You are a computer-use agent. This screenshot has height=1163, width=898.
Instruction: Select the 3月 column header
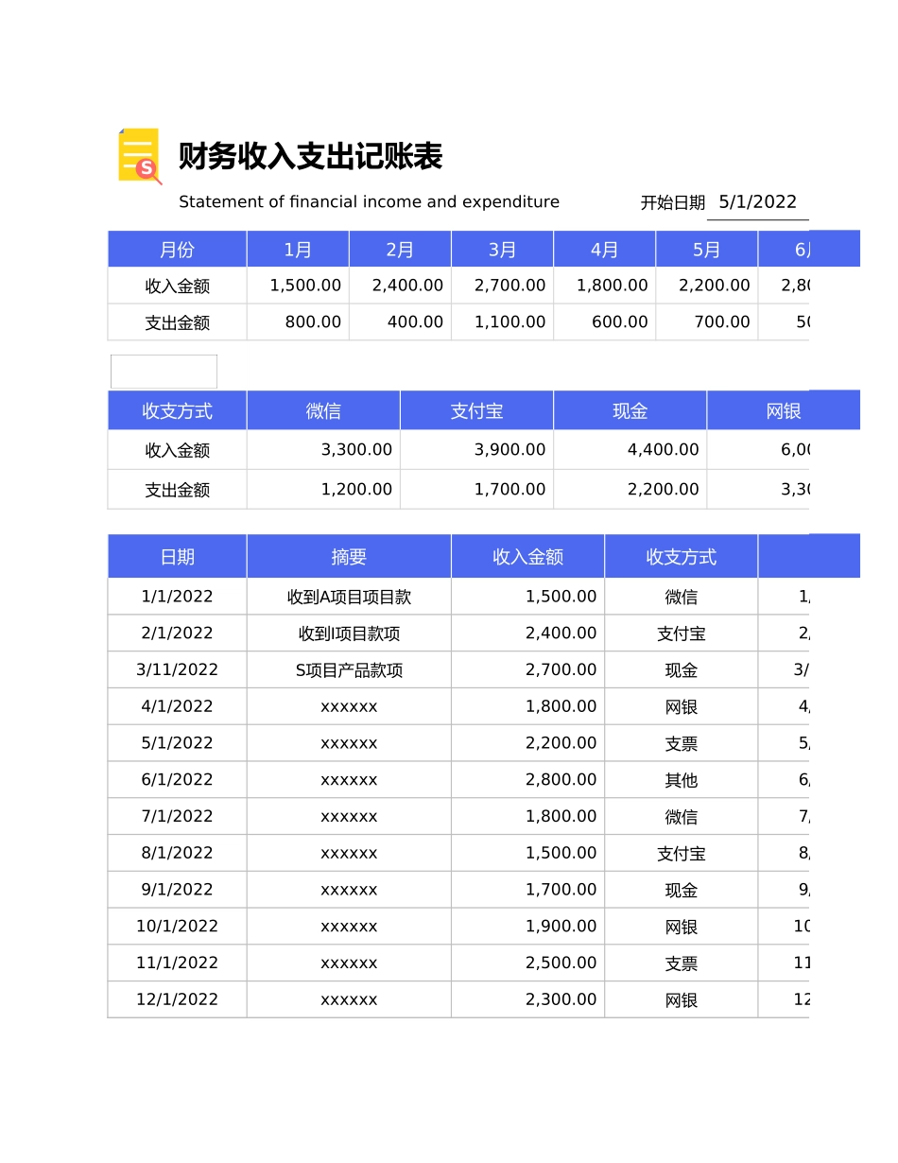pyautogui.click(x=502, y=249)
